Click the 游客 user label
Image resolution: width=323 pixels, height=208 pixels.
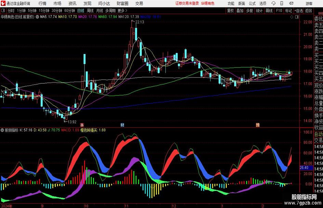[x=309, y=3]
